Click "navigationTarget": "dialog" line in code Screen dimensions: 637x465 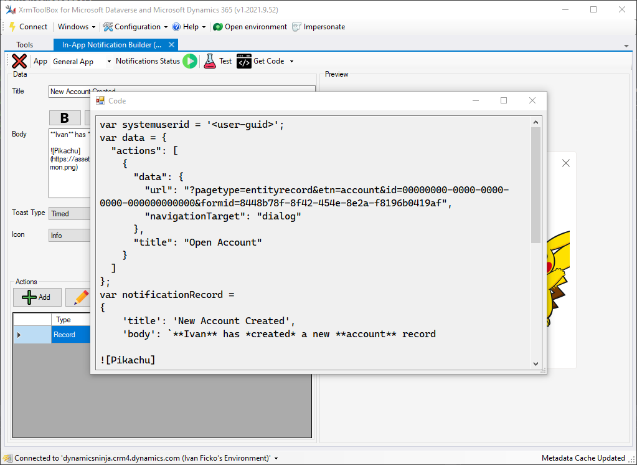point(223,216)
